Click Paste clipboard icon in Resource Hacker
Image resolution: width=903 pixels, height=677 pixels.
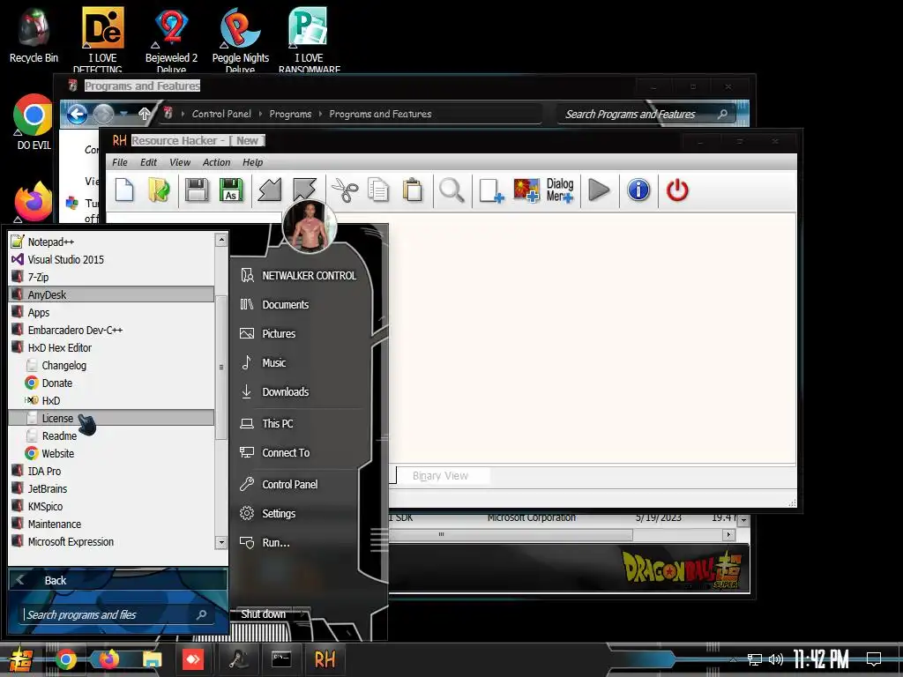click(413, 190)
